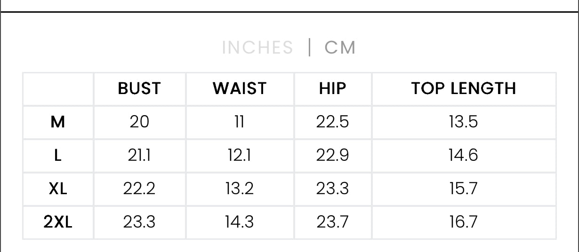
Task: Switch size chart units to INCHES
Action: 257,47
